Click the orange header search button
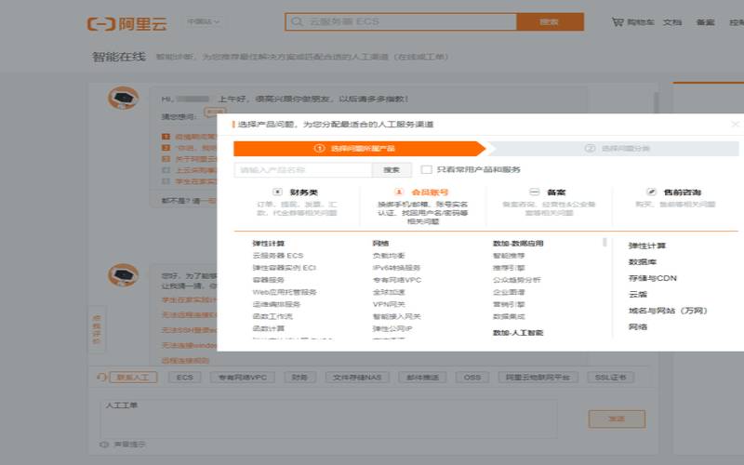Screen dimensions: 744x465 (x=550, y=21)
